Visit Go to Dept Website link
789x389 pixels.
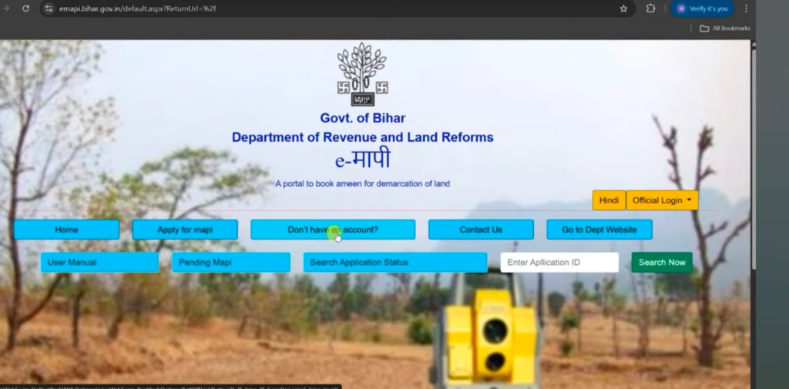coord(599,230)
